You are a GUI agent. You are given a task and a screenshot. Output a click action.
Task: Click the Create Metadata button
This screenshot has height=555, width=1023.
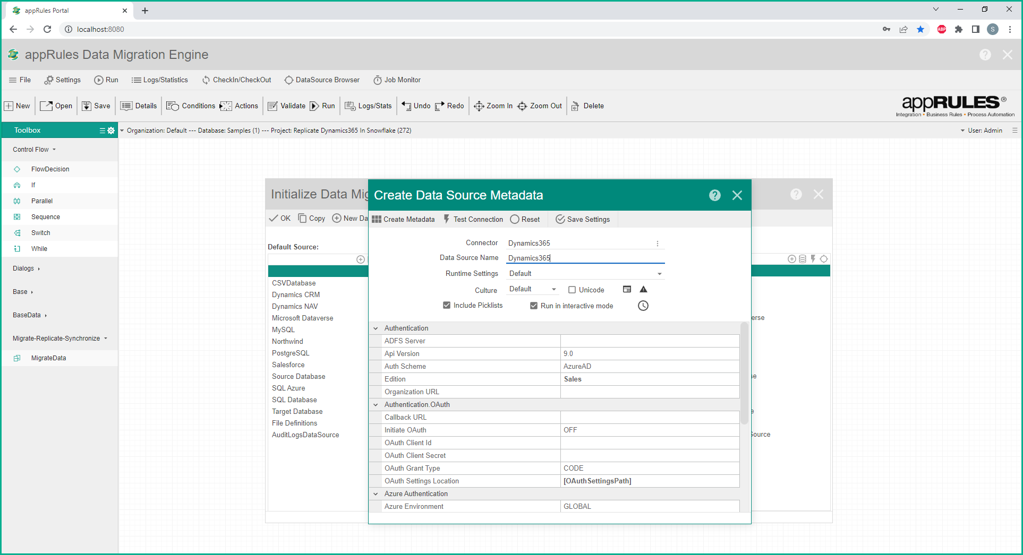403,219
